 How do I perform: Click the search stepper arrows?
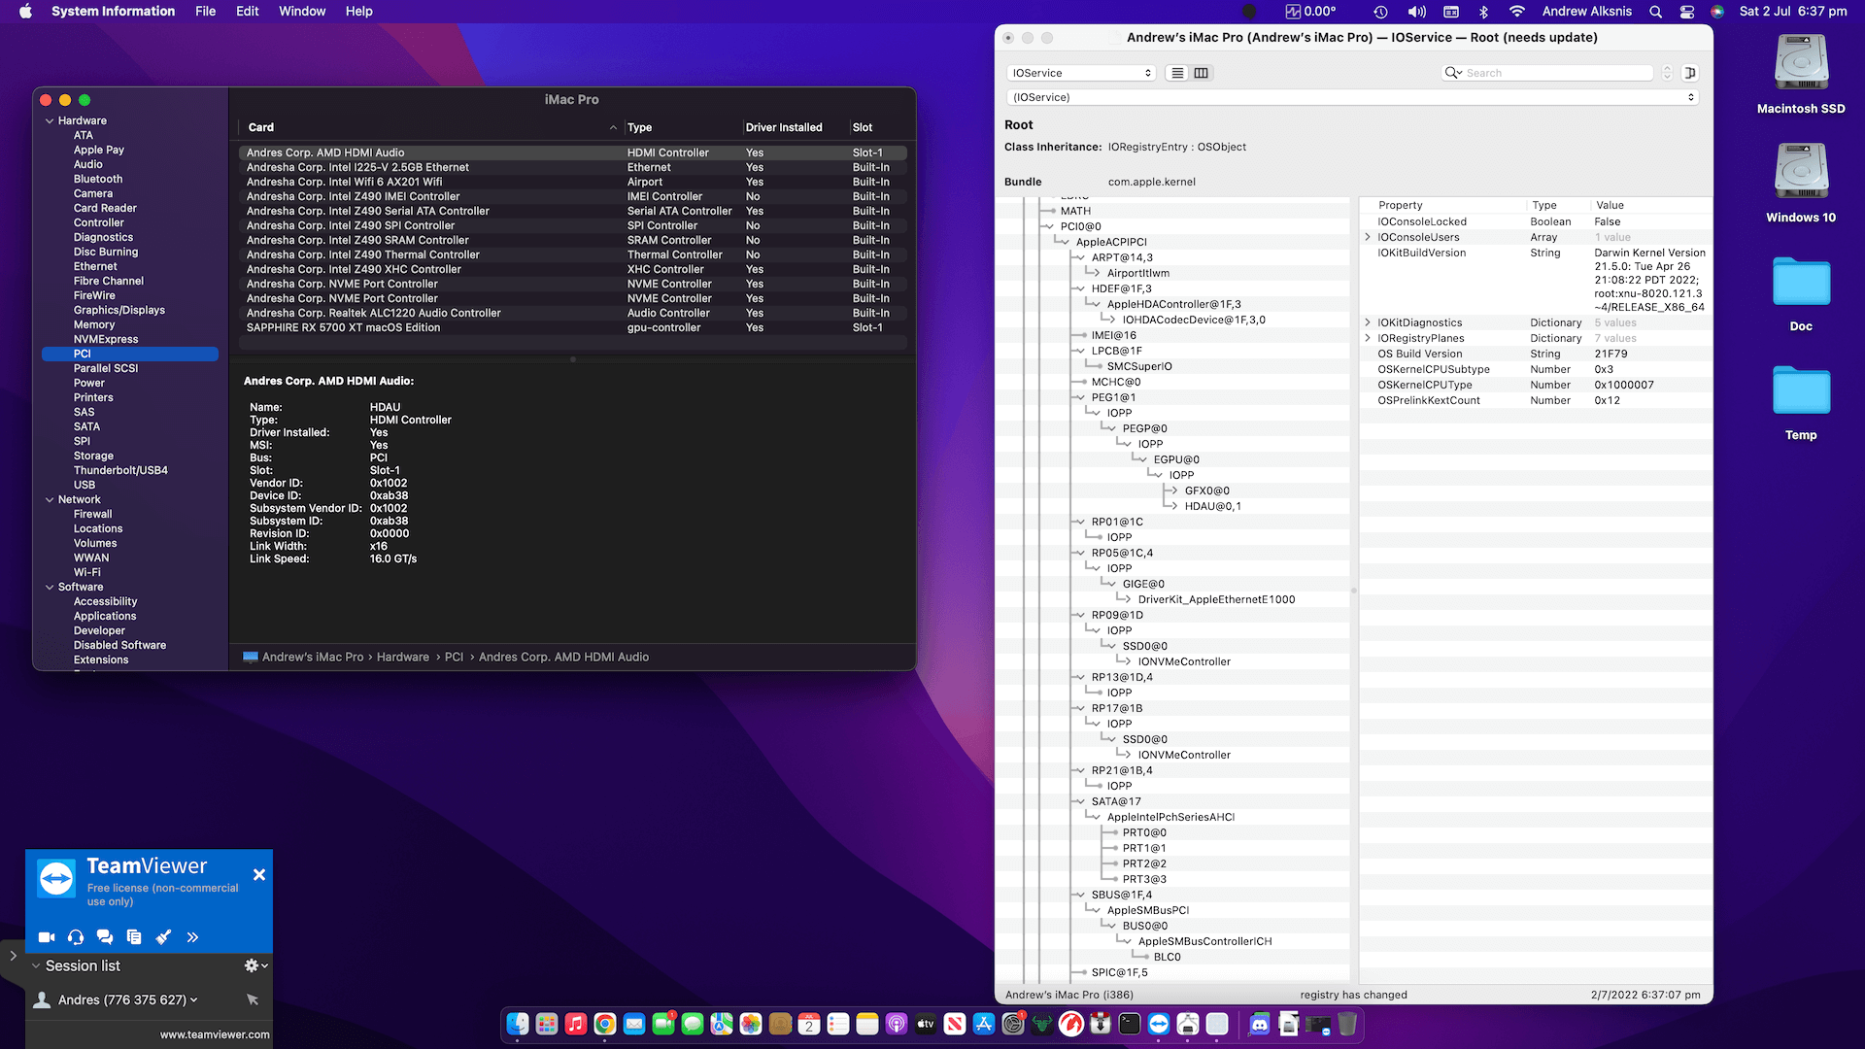point(1667,73)
